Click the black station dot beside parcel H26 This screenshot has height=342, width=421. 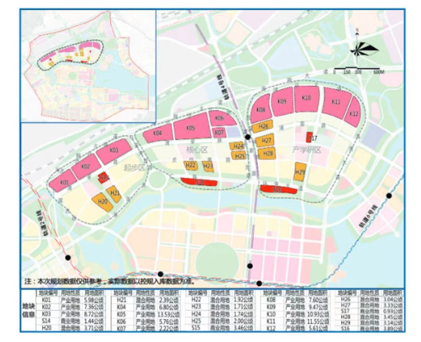click(247, 137)
